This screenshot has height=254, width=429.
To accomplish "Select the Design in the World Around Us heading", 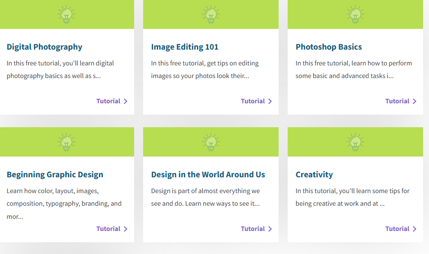I will (x=208, y=175).
